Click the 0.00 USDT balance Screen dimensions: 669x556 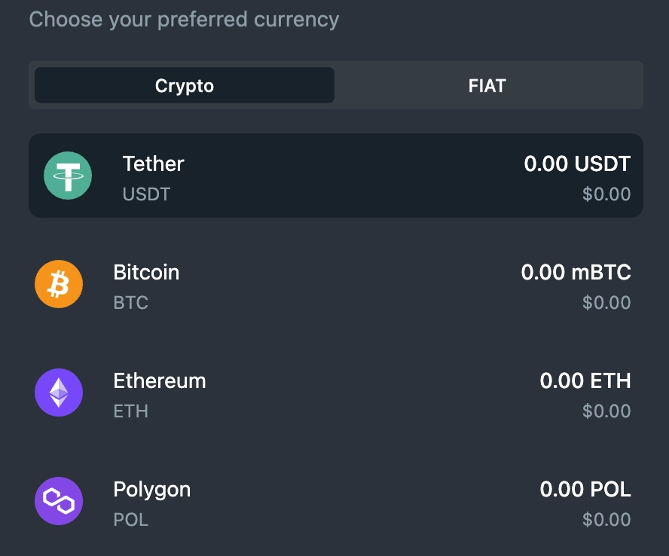(577, 163)
